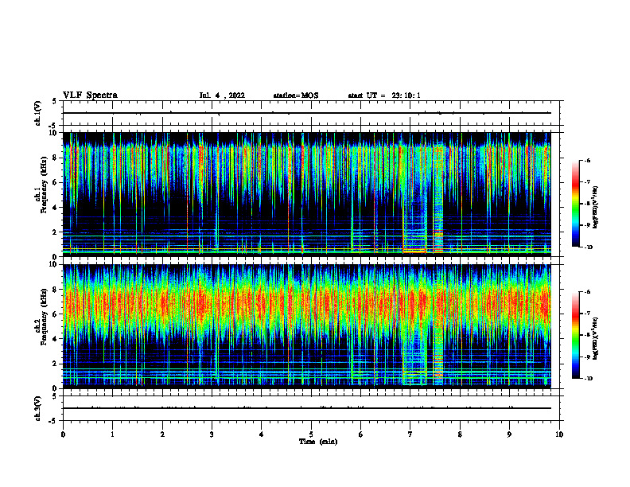Click the ch.3 voltage trace line
The height and width of the screenshot is (487, 630).
coord(306,408)
